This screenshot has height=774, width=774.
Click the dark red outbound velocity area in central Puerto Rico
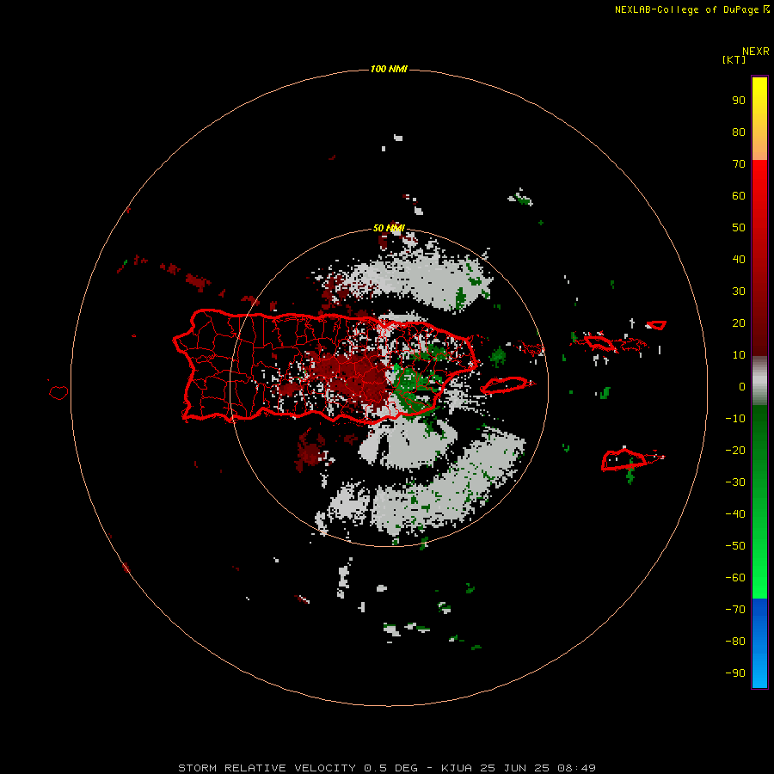(353, 375)
